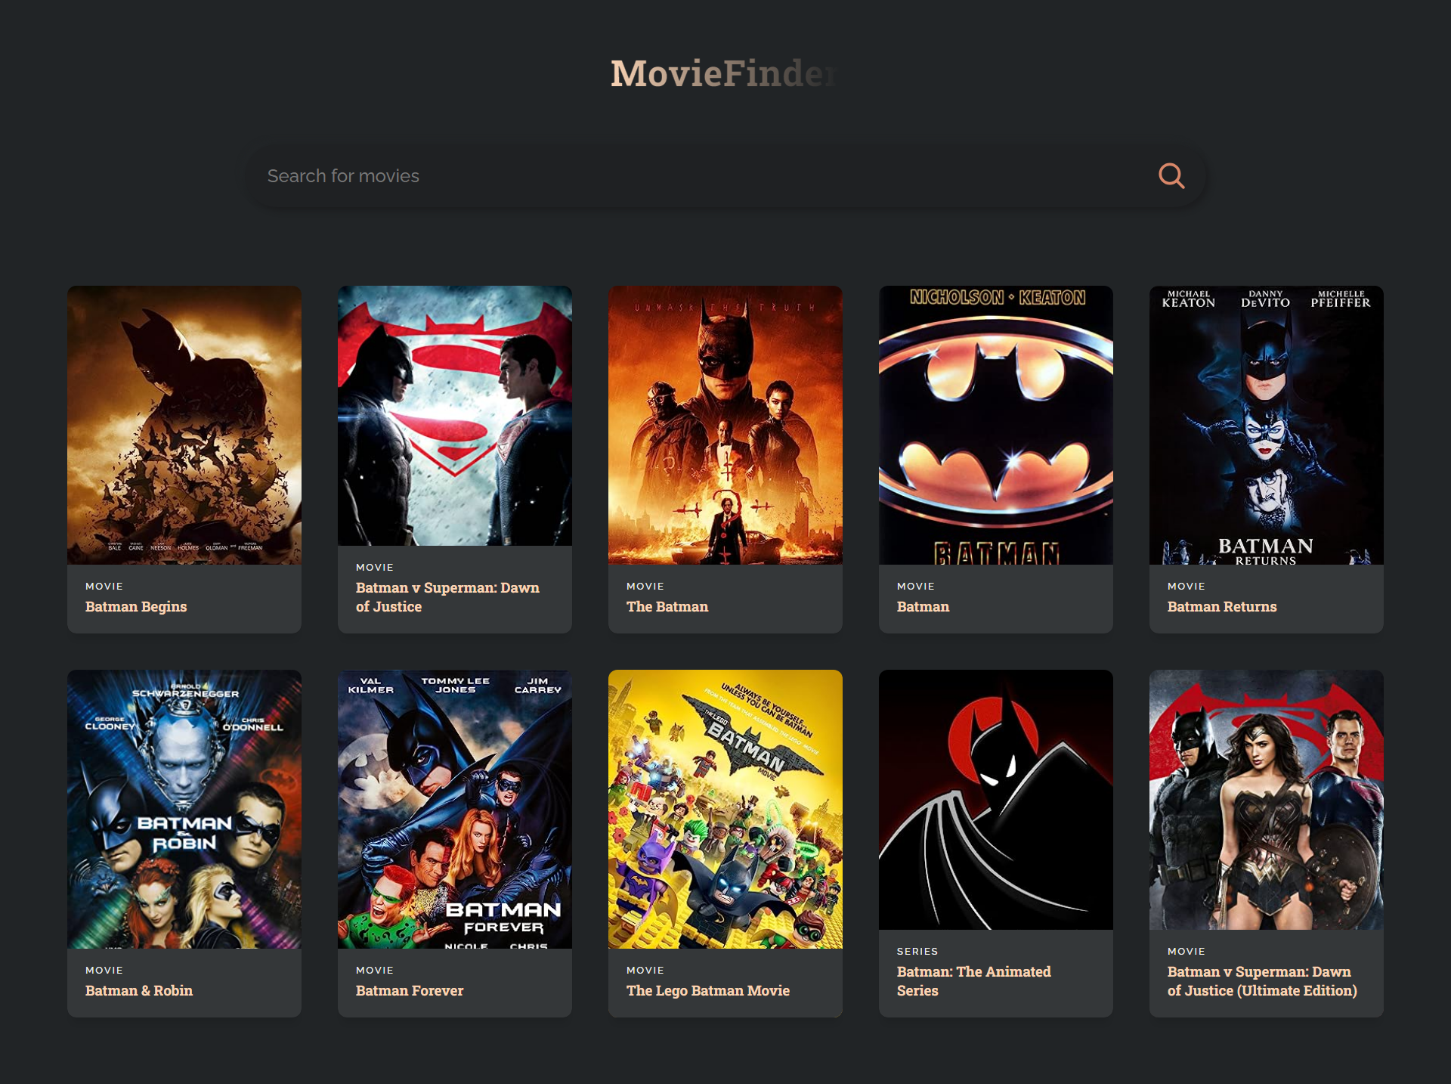
Task: Select the Batman Returns poster
Action: [1266, 425]
